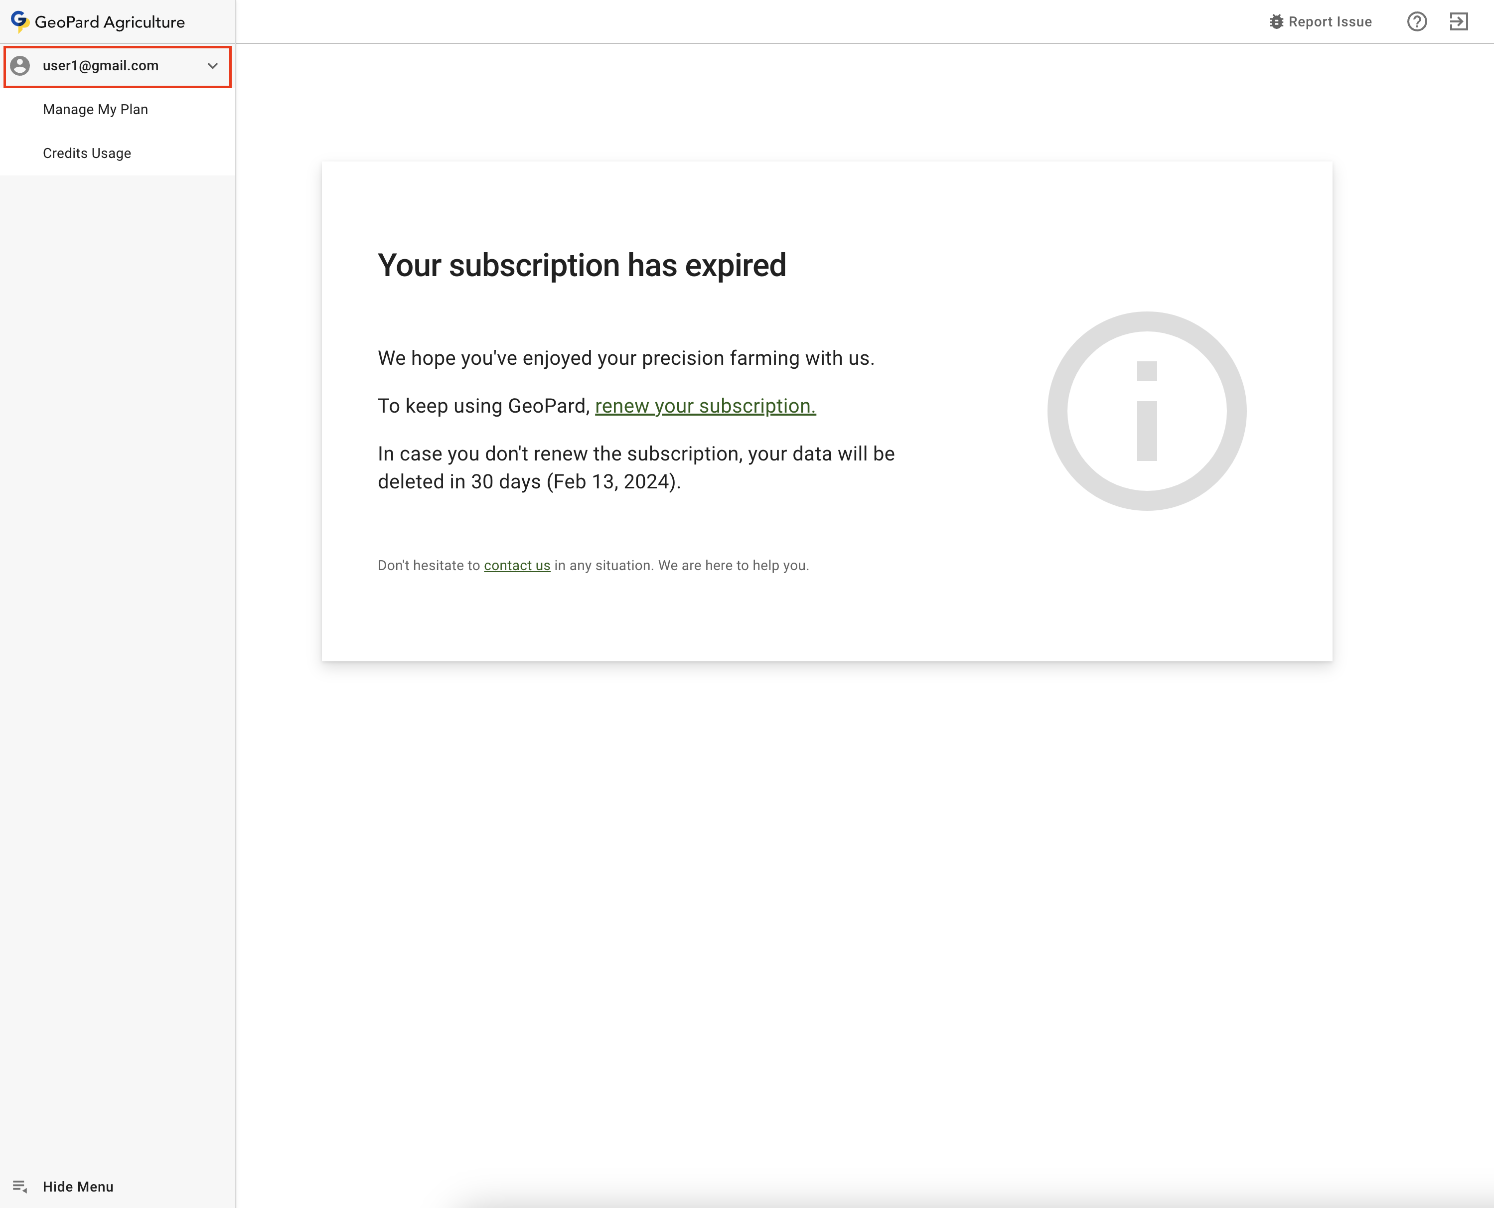The width and height of the screenshot is (1494, 1208).
Task: Open help via question mark icon
Action: tap(1416, 21)
